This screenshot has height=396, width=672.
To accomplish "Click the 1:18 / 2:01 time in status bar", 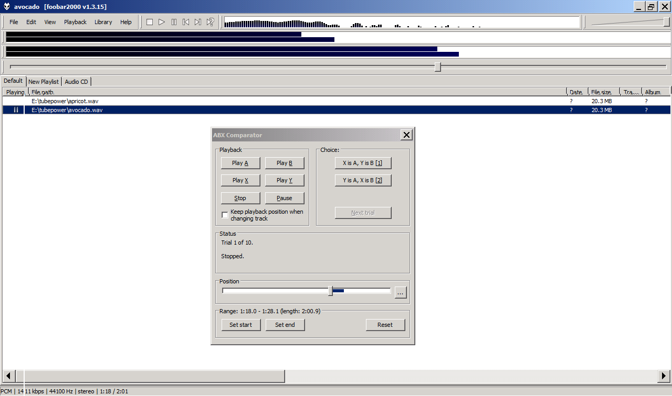I will (113, 391).
